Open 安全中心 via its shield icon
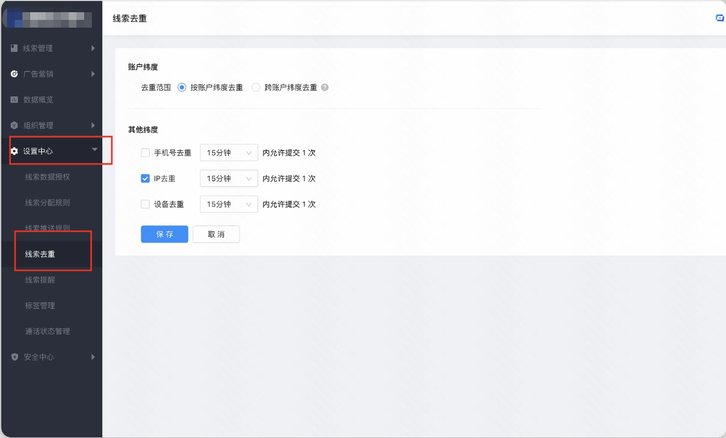This screenshot has width=726, height=438. pyautogui.click(x=14, y=357)
